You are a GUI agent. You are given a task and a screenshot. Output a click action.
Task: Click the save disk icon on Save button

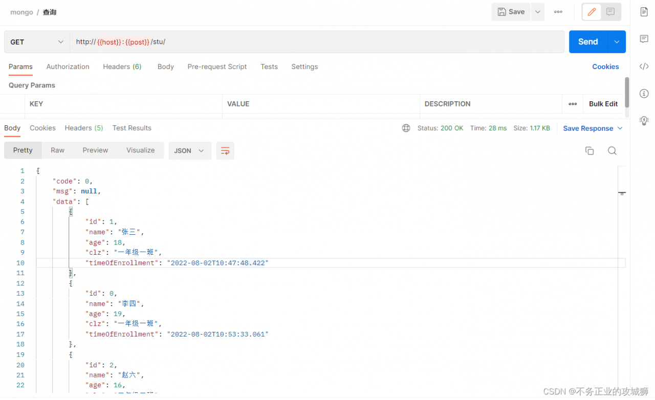[502, 12]
